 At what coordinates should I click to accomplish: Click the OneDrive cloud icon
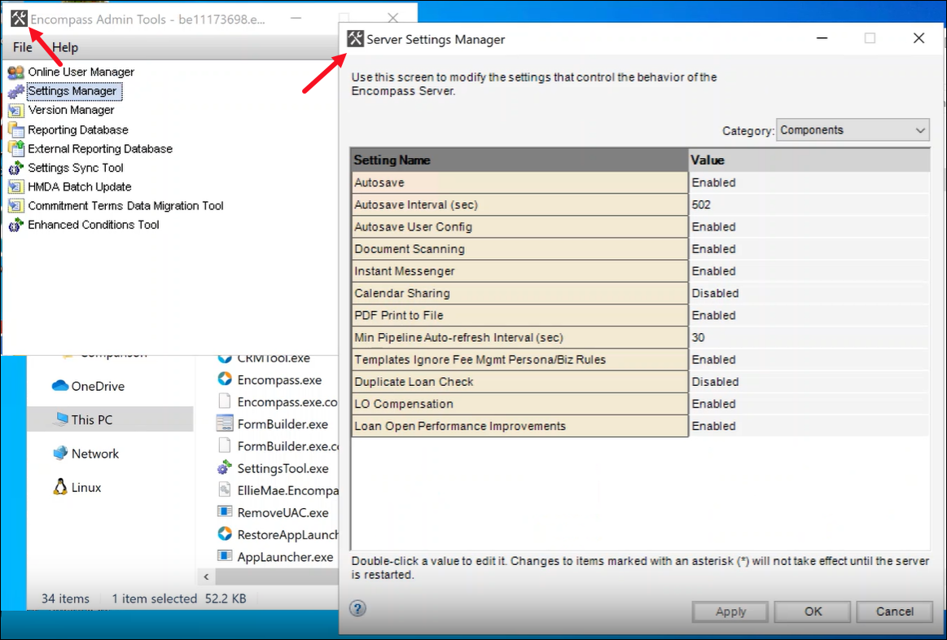[60, 386]
